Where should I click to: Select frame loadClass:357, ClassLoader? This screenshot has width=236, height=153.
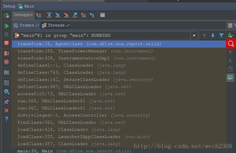pos(119,144)
